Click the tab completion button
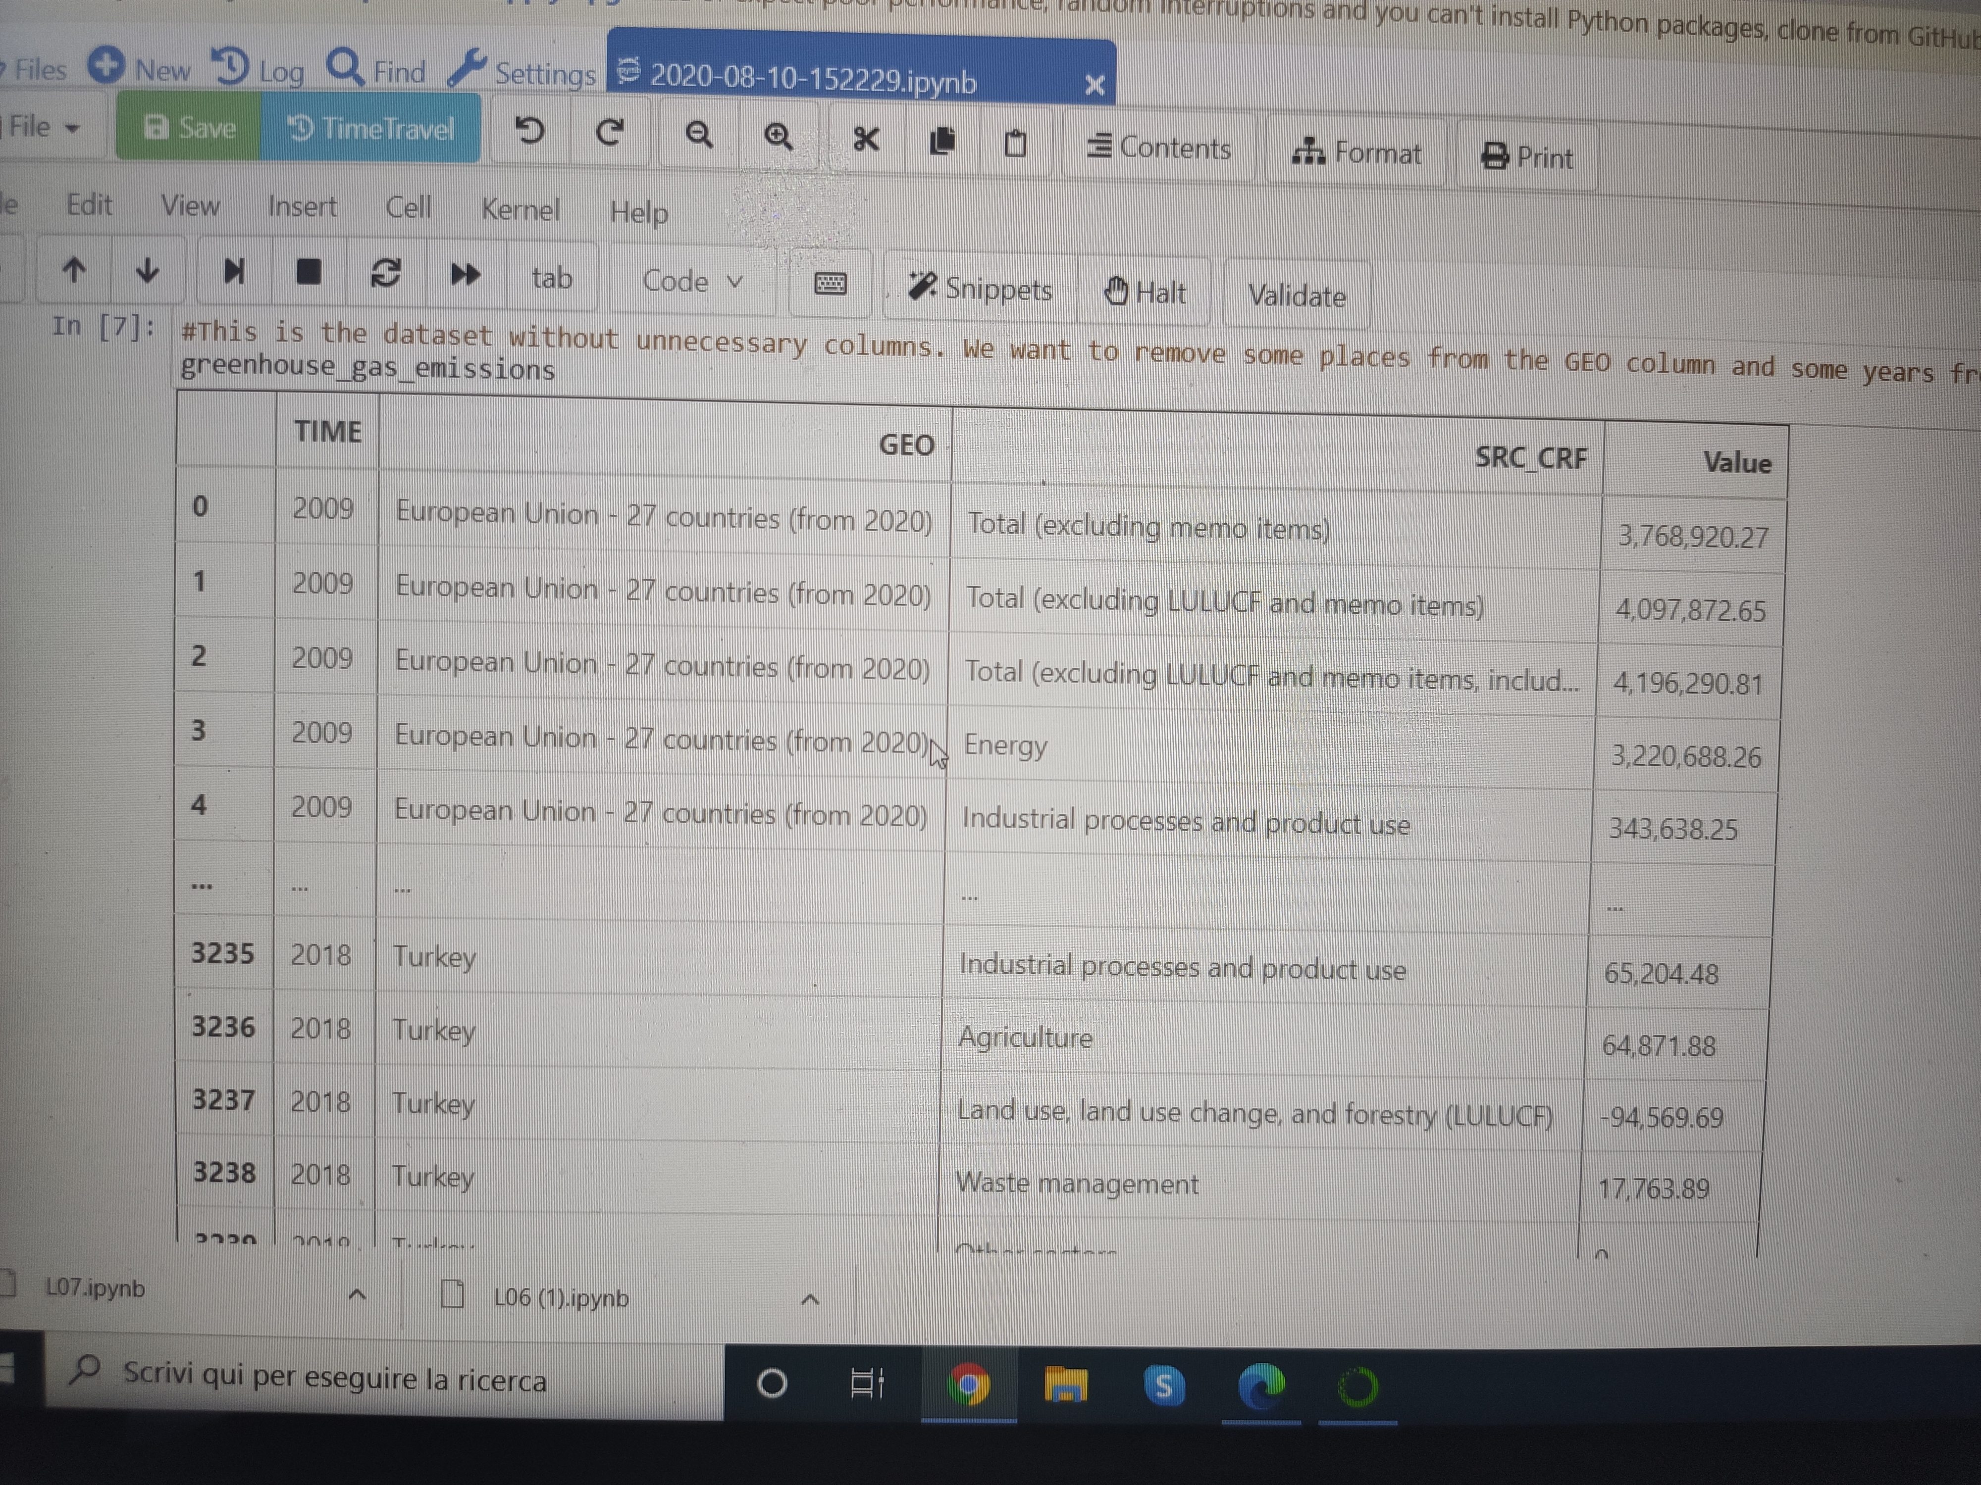 552,278
